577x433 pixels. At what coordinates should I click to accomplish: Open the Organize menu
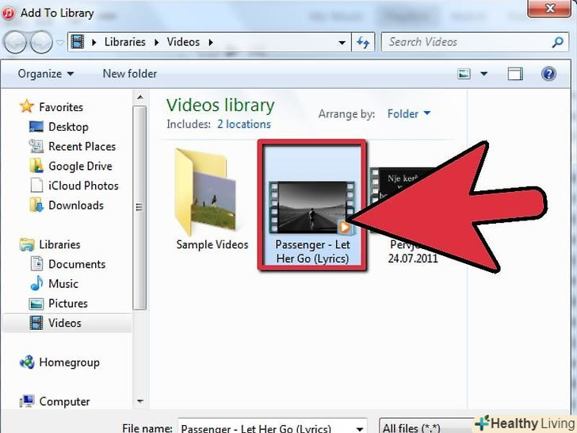pyautogui.click(x=46, y=74)
